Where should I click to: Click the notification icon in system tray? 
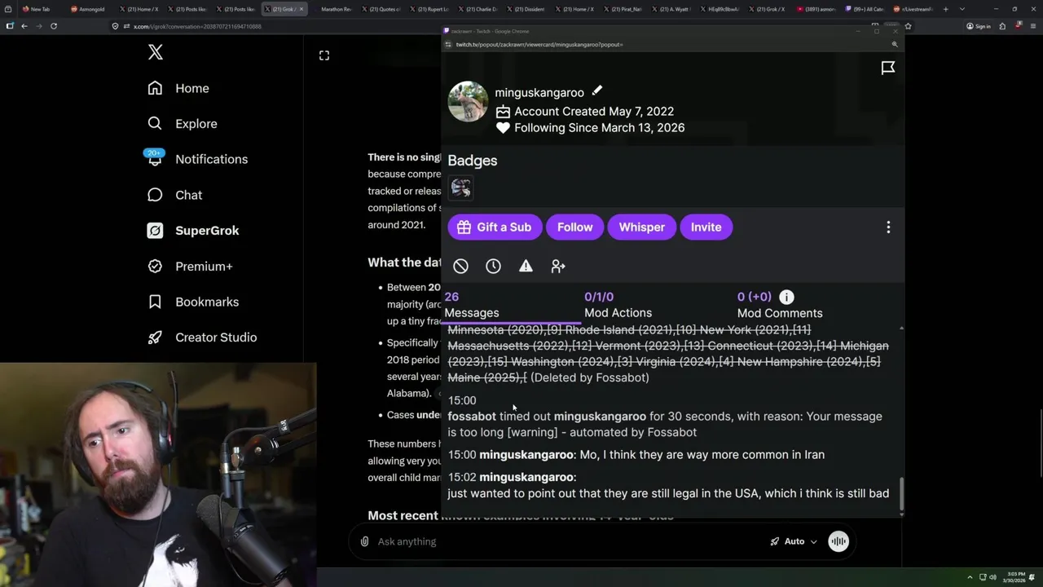pyautogui.click(x=1032, y=577)
